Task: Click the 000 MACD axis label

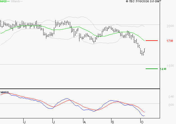Action: point(171,105)
